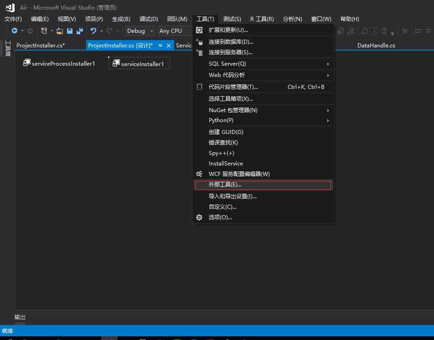Click the Connect to Server icon
Viewport: 434px width, 340px height.
coord(199,52)
